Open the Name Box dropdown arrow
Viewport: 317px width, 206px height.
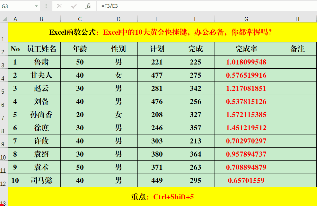pyautogui.click(x=36, y=6)
